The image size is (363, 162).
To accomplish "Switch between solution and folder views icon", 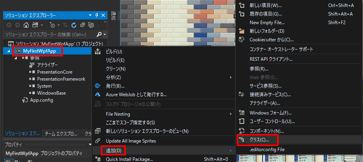I will (x=35, y=25).
